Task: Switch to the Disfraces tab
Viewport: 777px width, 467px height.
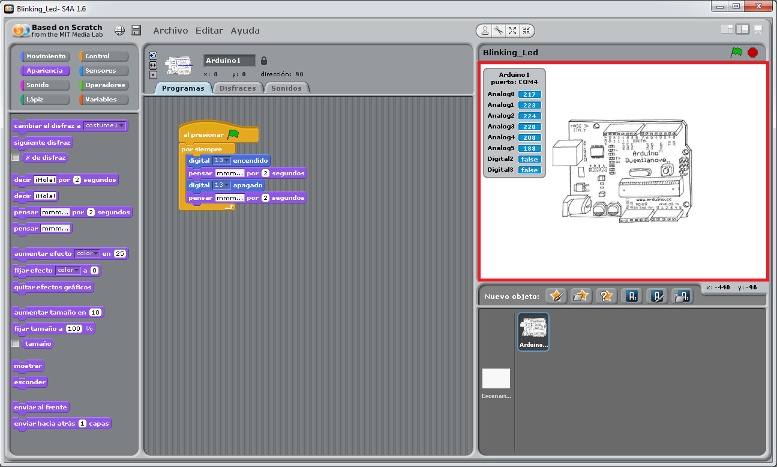Action: coord(238,88)
